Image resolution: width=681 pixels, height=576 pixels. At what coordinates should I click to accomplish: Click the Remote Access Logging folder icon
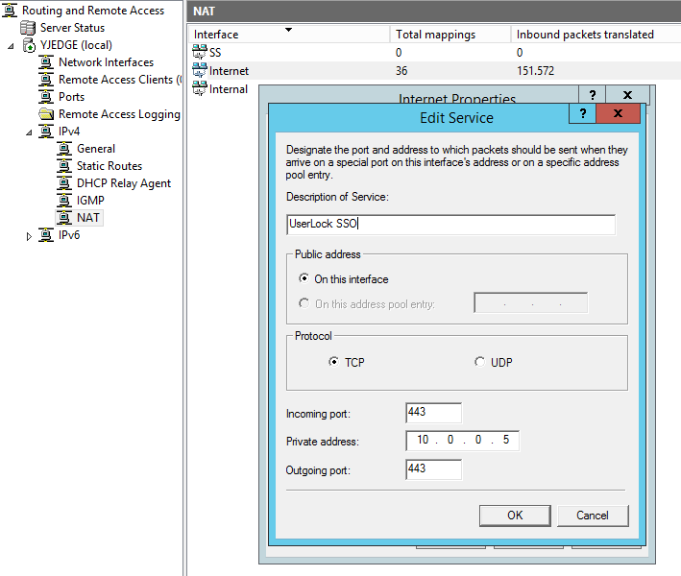click(46, 114)
